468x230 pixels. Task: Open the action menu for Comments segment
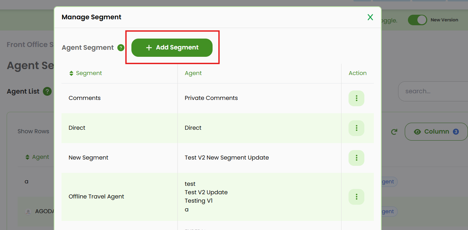(356, 98)
